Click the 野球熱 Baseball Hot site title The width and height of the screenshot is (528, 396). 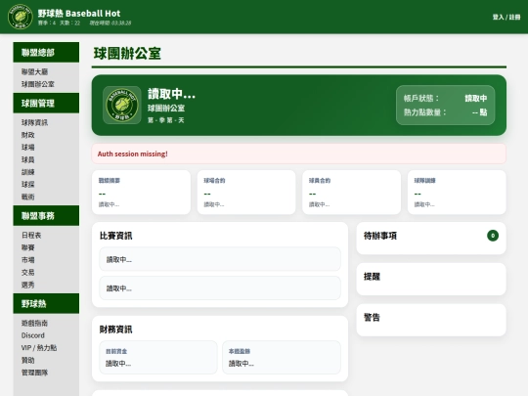click(x=79, y=13)
